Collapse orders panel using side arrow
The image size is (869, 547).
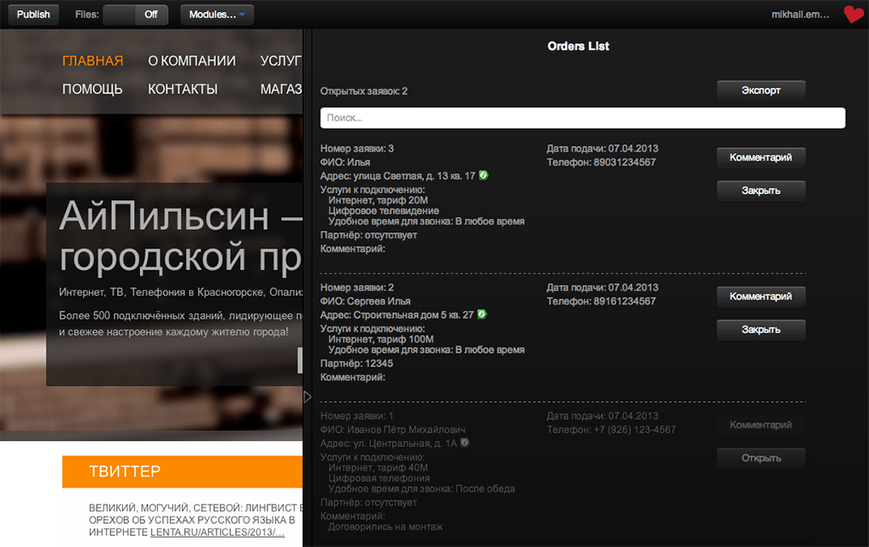(x=307, y=397)
